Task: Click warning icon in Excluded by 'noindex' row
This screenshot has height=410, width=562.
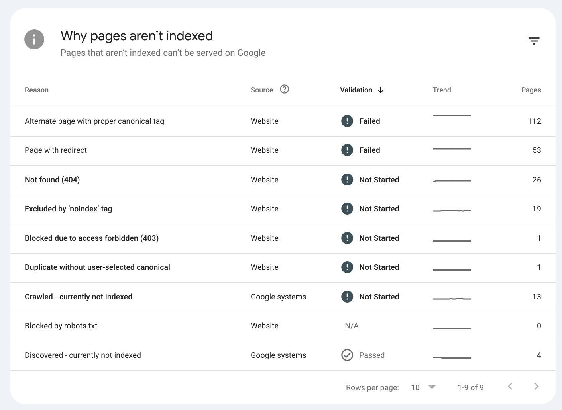Action: tap(347, 209)
